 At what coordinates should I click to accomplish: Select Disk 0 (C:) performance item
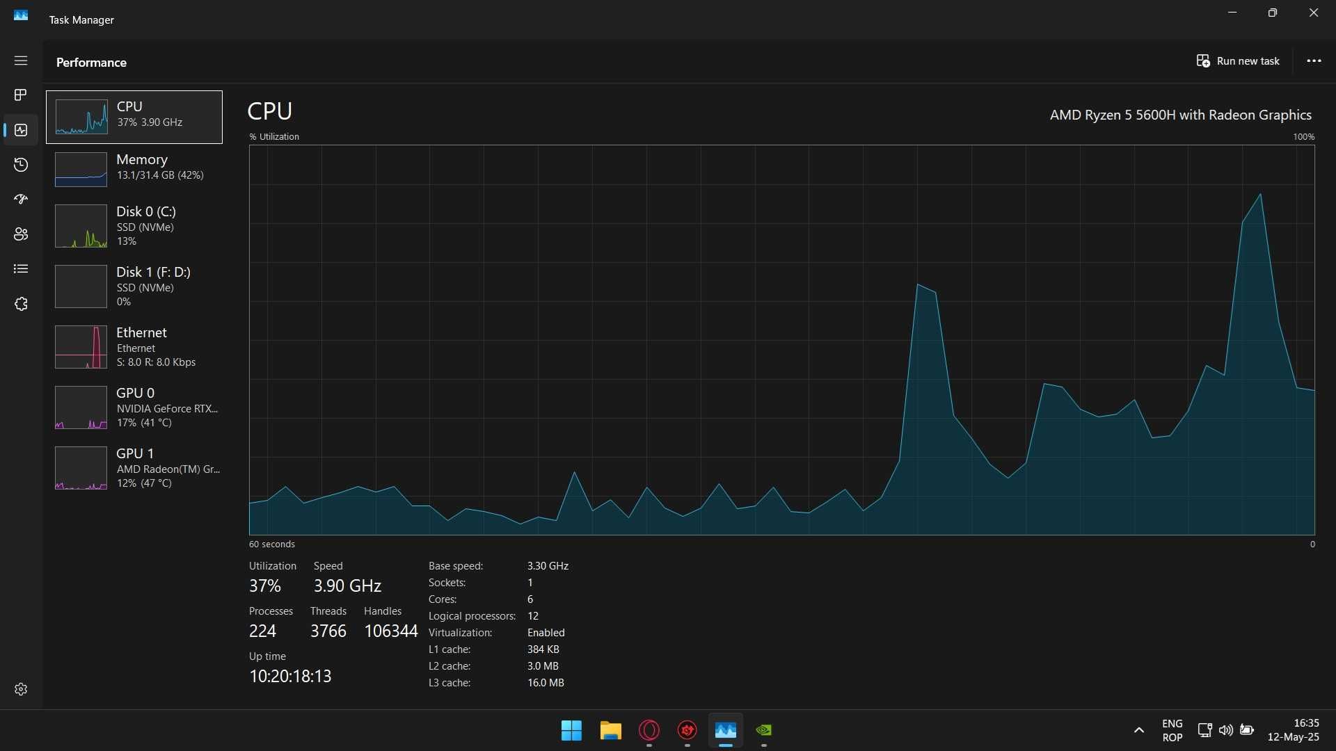(134, 226)
